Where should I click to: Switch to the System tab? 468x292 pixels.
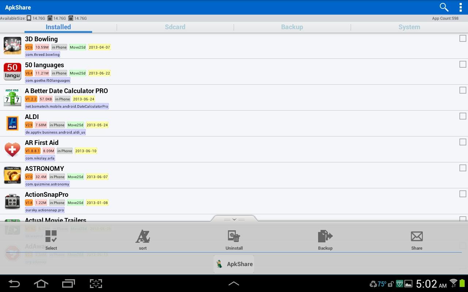pyautogui.click(x=409, y=27)
